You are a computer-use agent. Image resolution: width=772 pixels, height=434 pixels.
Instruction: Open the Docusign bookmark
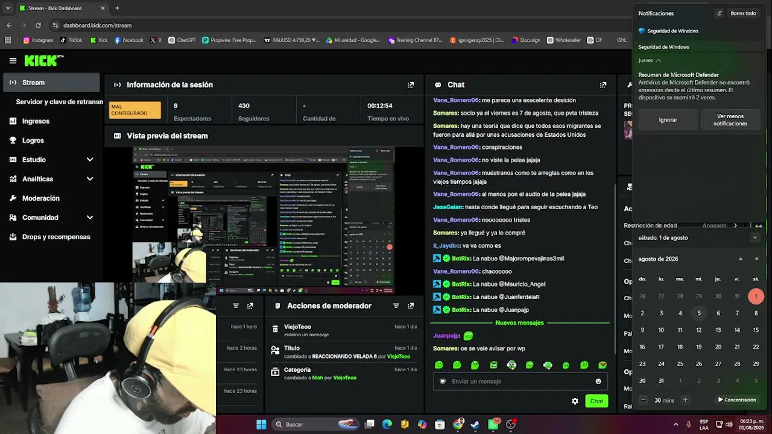point(526,40)
